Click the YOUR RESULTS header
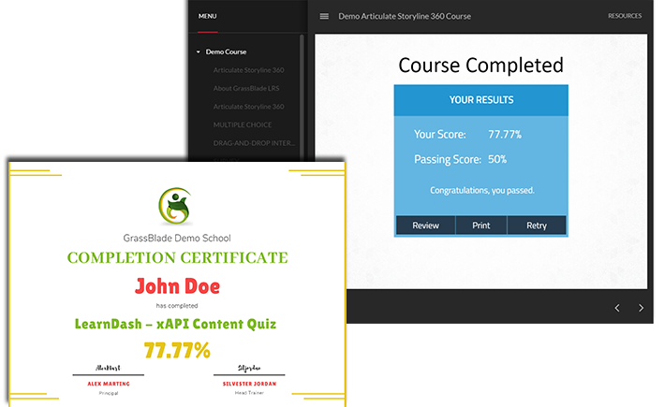Image resolution: width=664 pixels, height=407 pixels. [x=481, y=100]
